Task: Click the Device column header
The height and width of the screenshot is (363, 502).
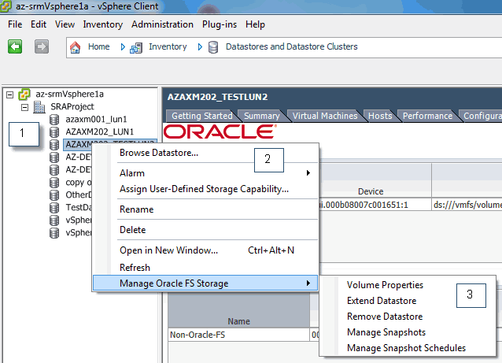Action: (371, 191)
